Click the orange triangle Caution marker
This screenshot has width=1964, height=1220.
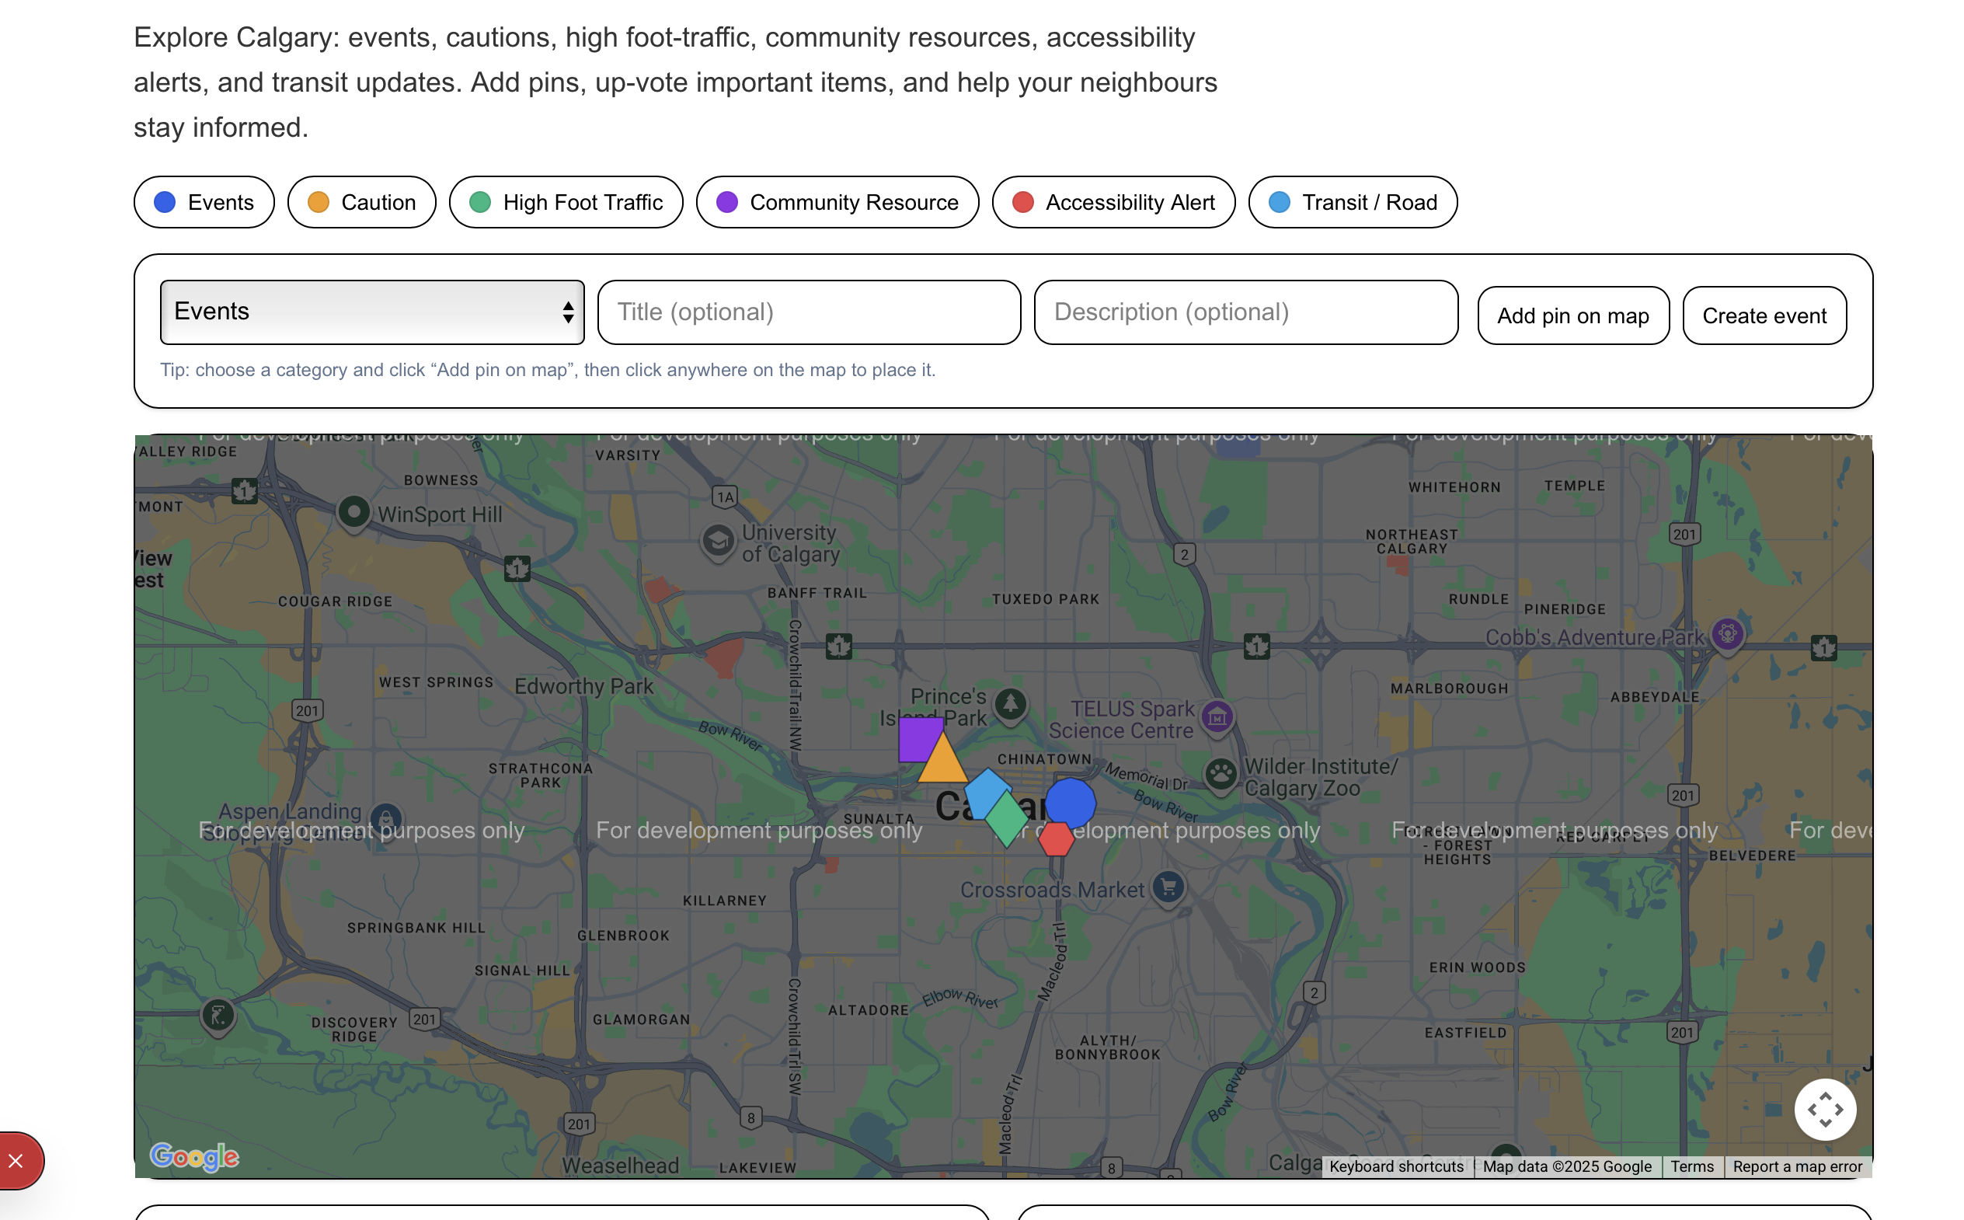[x=945, y=764]
